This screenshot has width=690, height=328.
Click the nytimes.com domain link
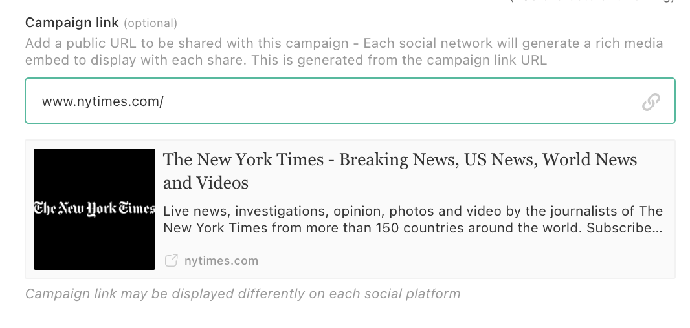point(221,261)
